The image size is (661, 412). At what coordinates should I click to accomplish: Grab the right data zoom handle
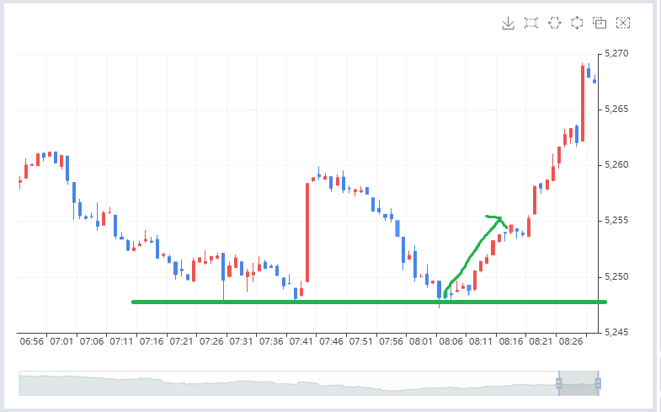[x=598, y=383]
